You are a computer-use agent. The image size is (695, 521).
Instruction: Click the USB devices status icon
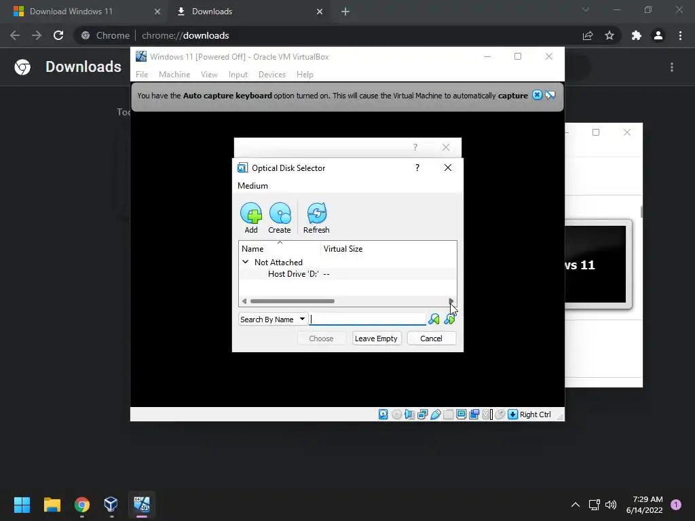[x=435, y=414]
